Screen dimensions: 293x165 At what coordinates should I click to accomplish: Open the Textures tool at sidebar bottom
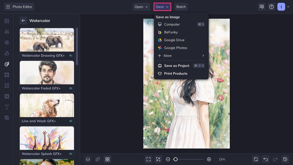pos(7,118)
